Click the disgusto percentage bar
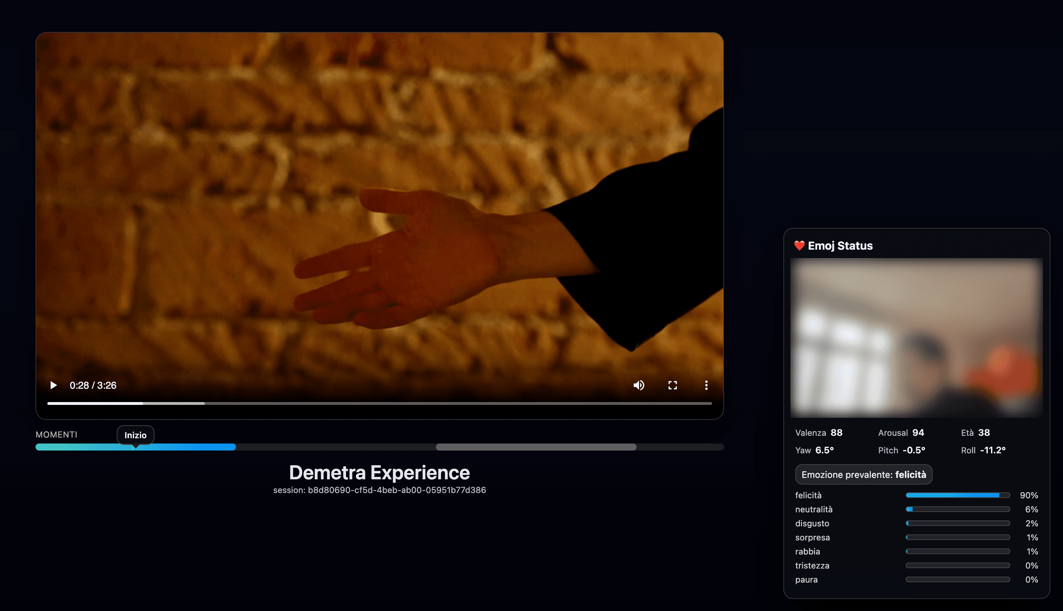1063x611 pixels. (x=957, y=523)
